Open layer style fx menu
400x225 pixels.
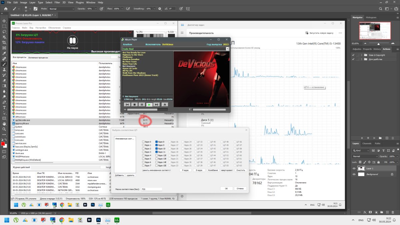click(x=365, y=212)
